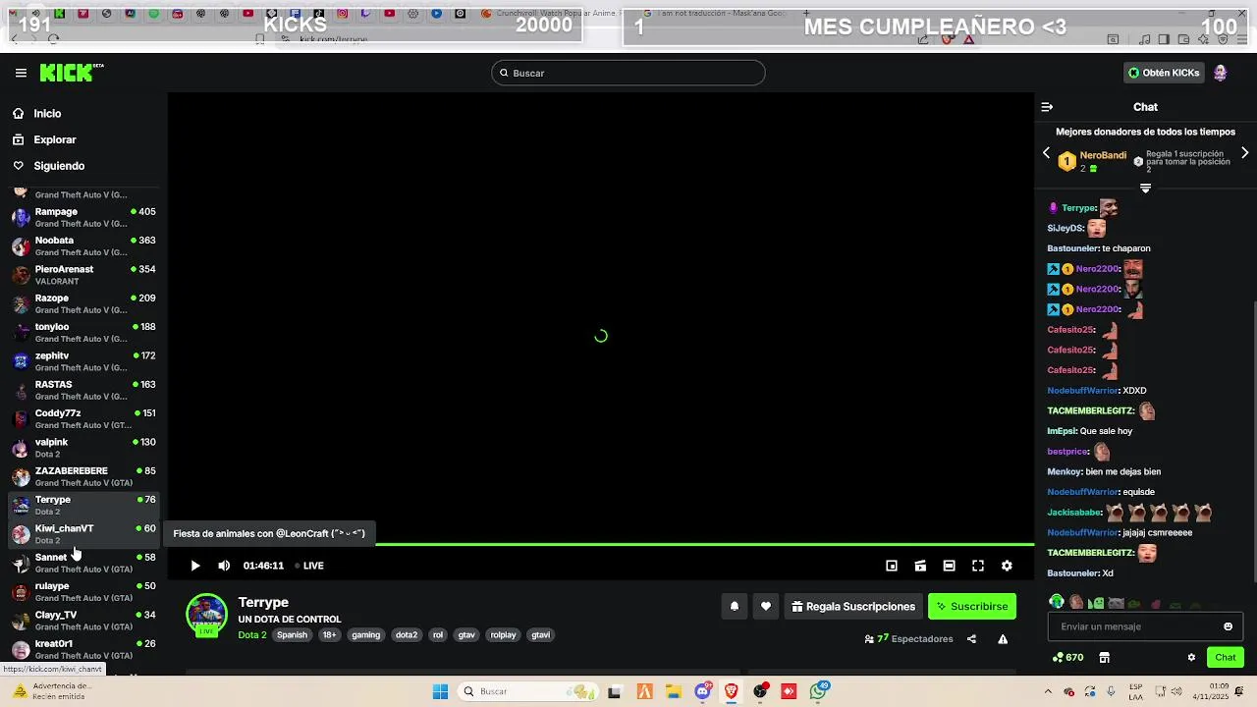Report the stream with warning icon
This screenshot has width=1257, height=707.
pos(1003,639)
